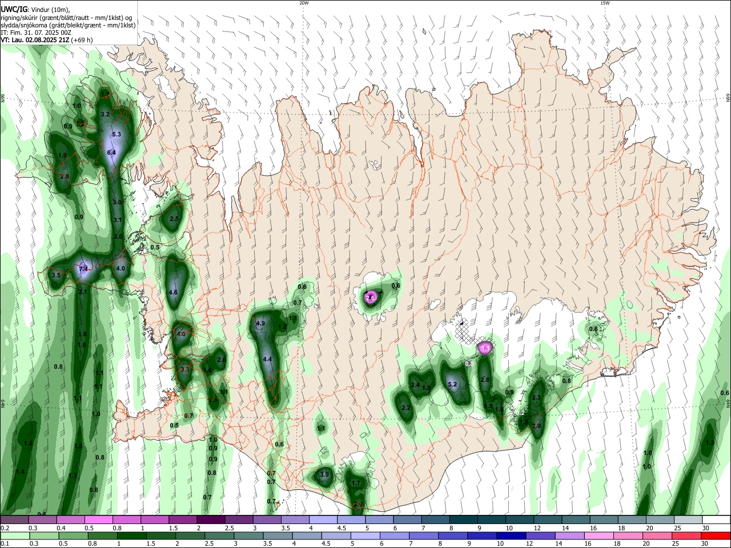Click the 4.6 precipitation value
The height and width of the screenshot is (548, 731).
174,292
